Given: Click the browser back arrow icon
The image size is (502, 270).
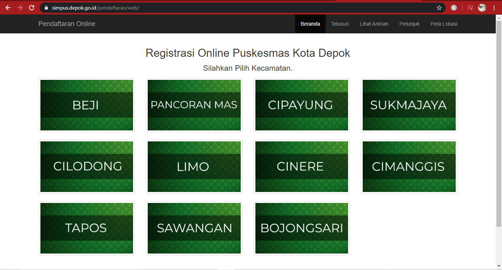Looking at the screenshot, I should (7, 7).
